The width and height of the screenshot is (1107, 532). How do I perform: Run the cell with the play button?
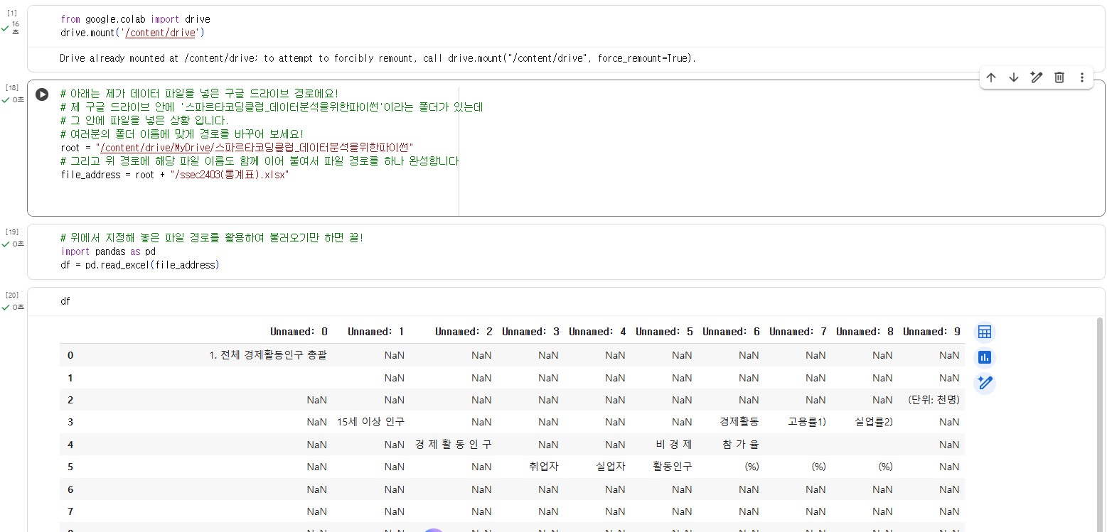[42, 94]
